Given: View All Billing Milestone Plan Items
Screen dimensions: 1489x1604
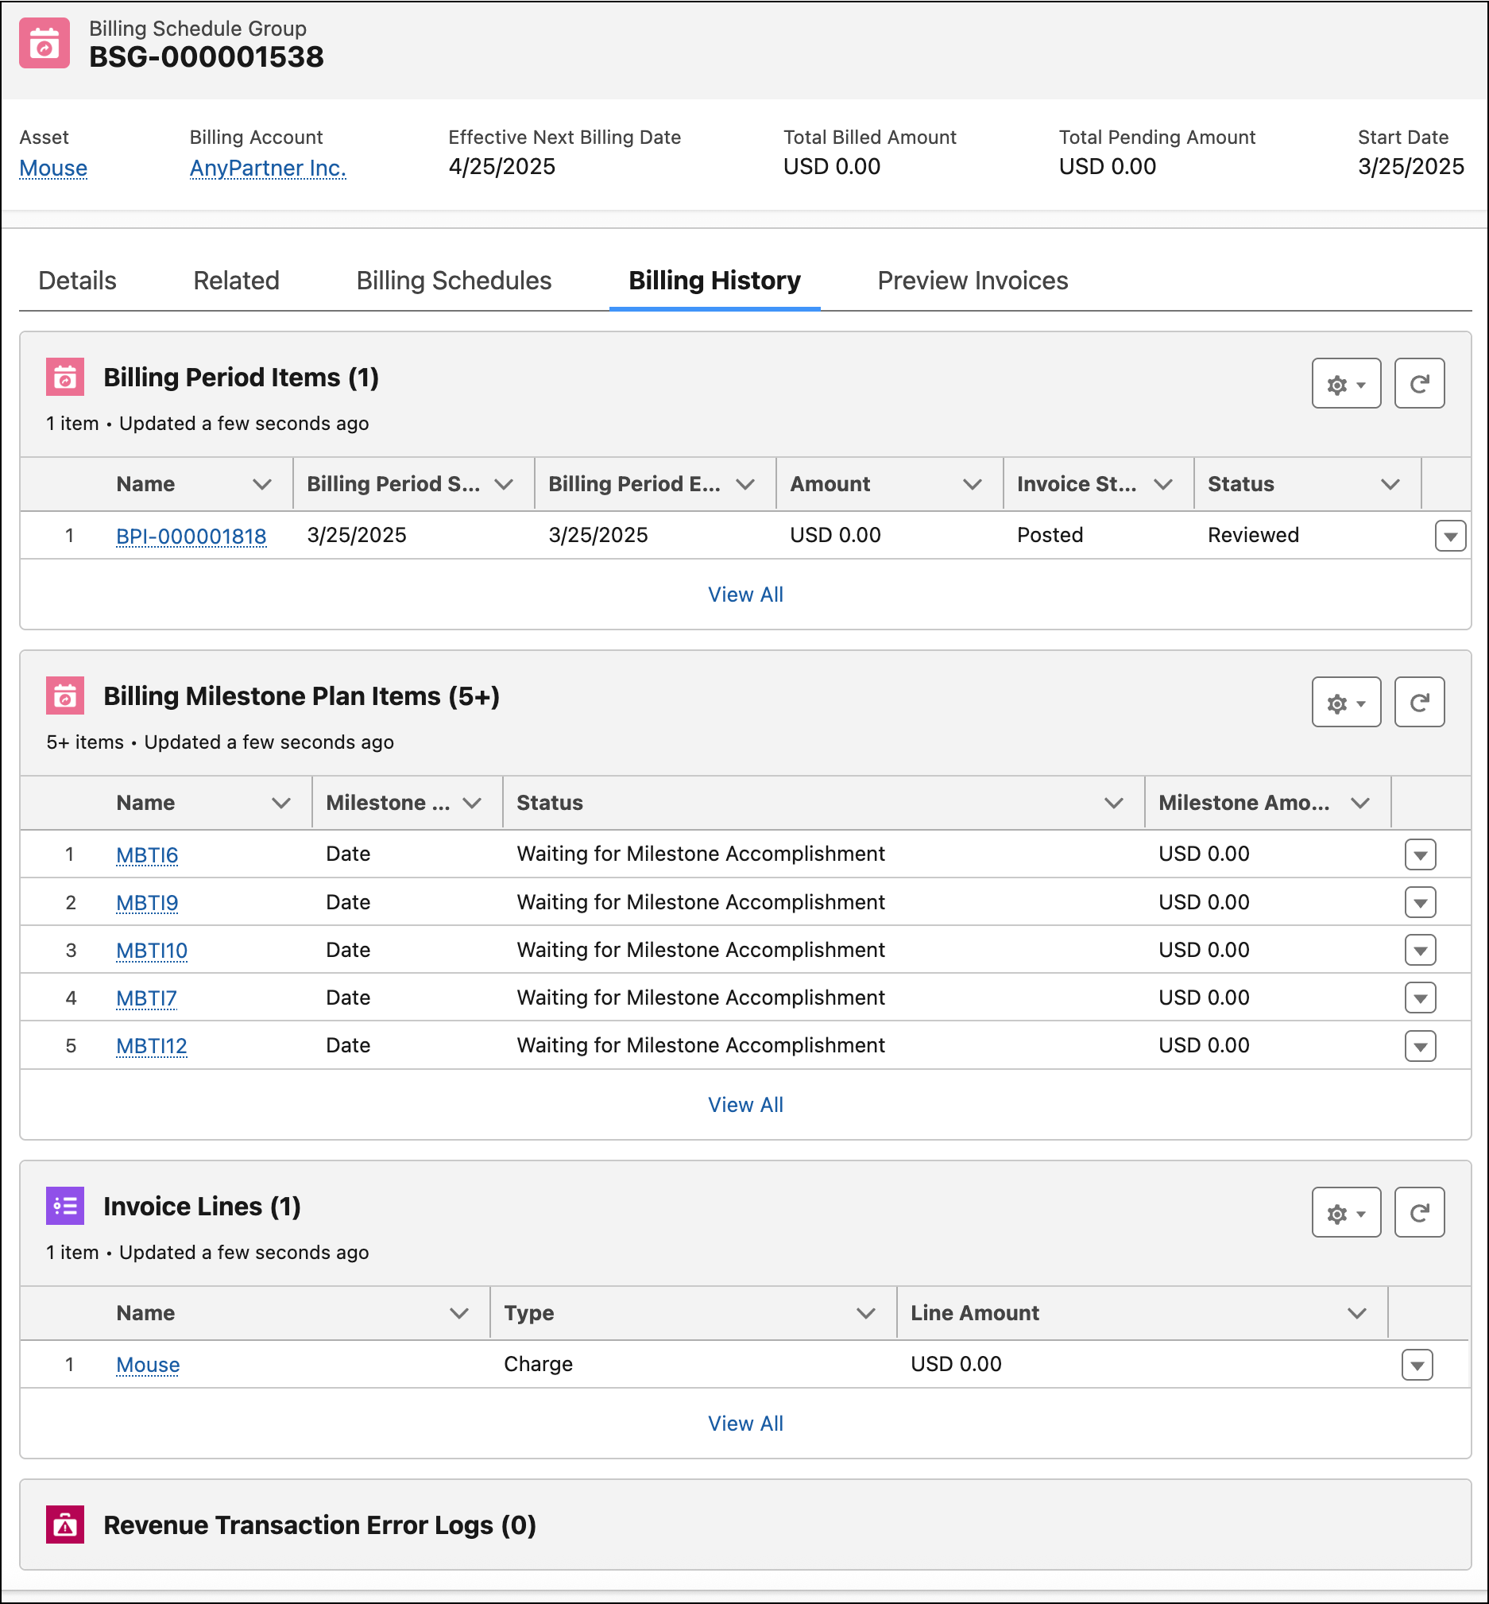Looking at the screenshot, I should pyautogui.click(x=745, y=1105).
